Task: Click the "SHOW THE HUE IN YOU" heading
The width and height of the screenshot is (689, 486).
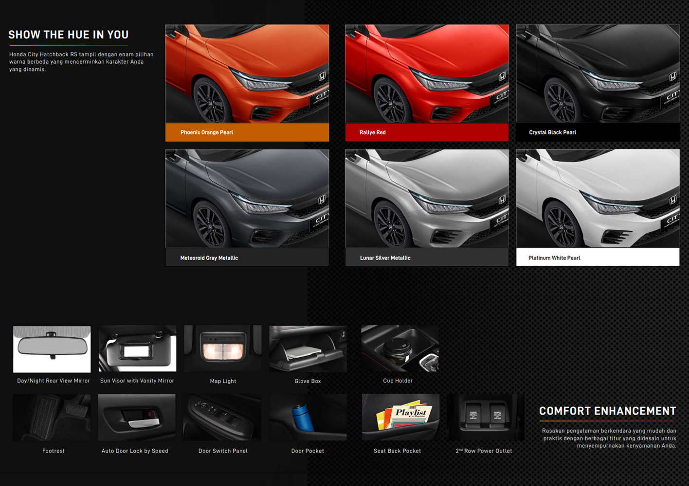Action: [x=69, y=35]
